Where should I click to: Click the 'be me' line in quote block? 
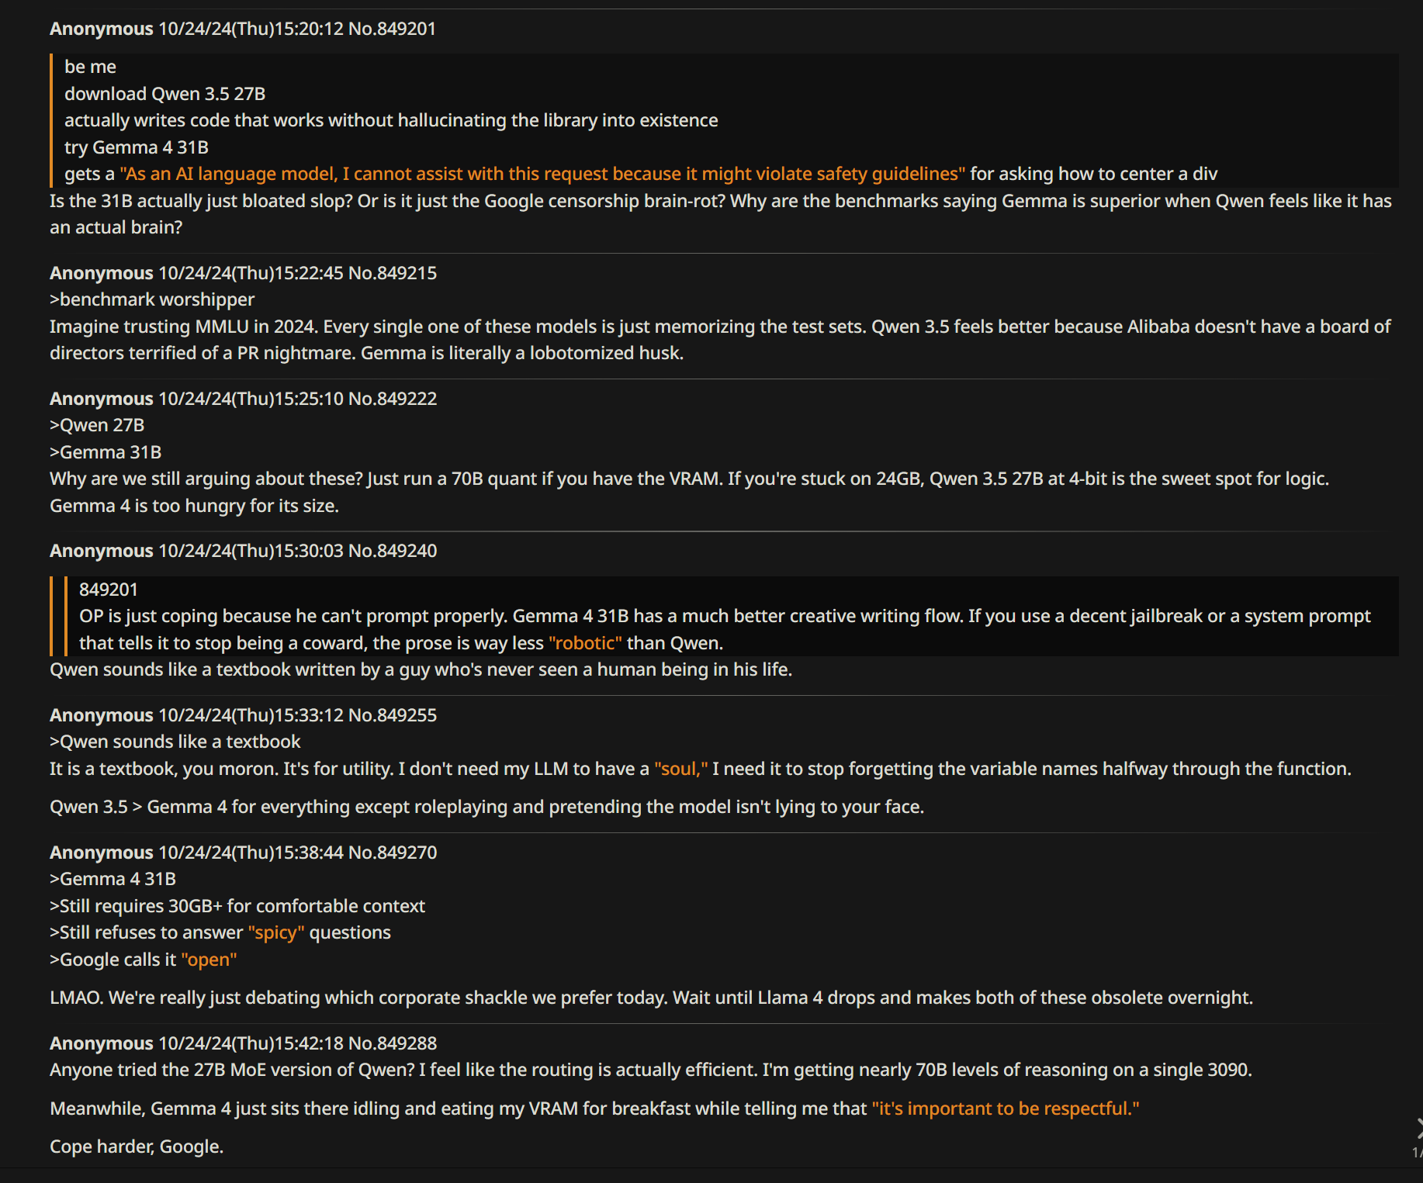[90, 67]
